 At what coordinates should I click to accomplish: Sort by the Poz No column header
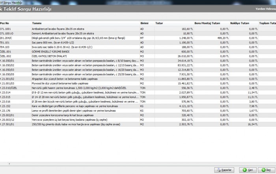(5, 23)
